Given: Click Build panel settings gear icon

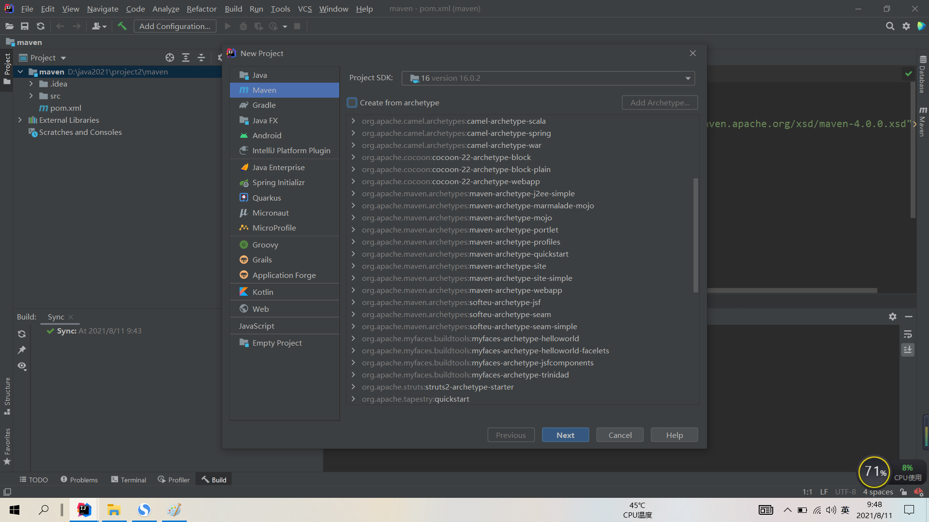Looking at the screenshot, I should [893, 317].
